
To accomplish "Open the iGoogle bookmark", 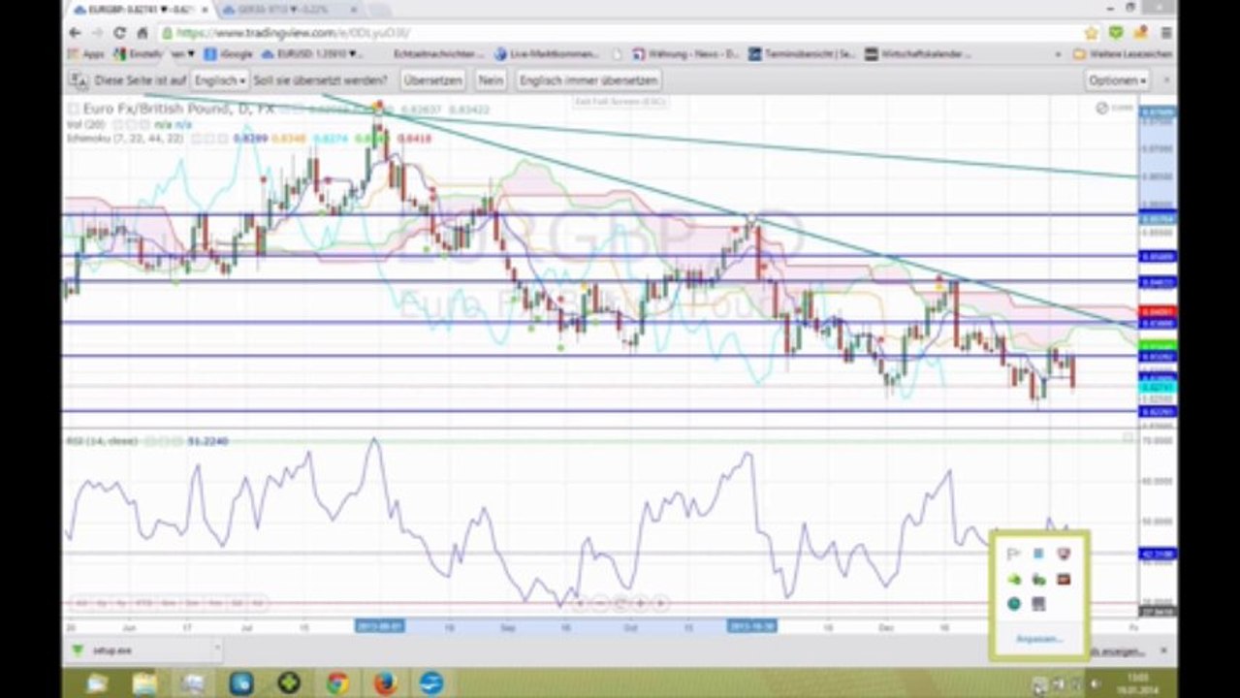I will click(x=229, y=54).
